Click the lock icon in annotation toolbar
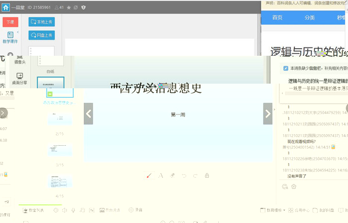Image resolution: width=348 pixels, height=223 pixels. (207, 175)
